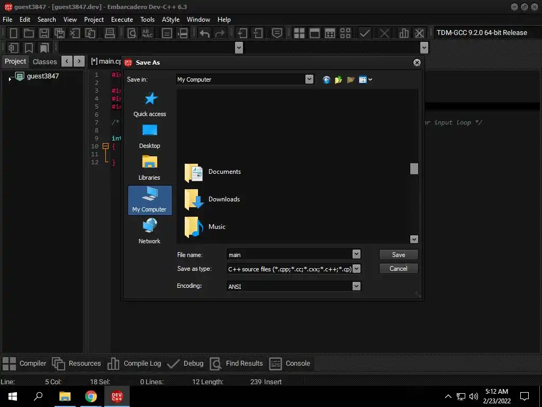
Task: Click the Replace AB-AC toolbar icon
Action: point(147,33)
